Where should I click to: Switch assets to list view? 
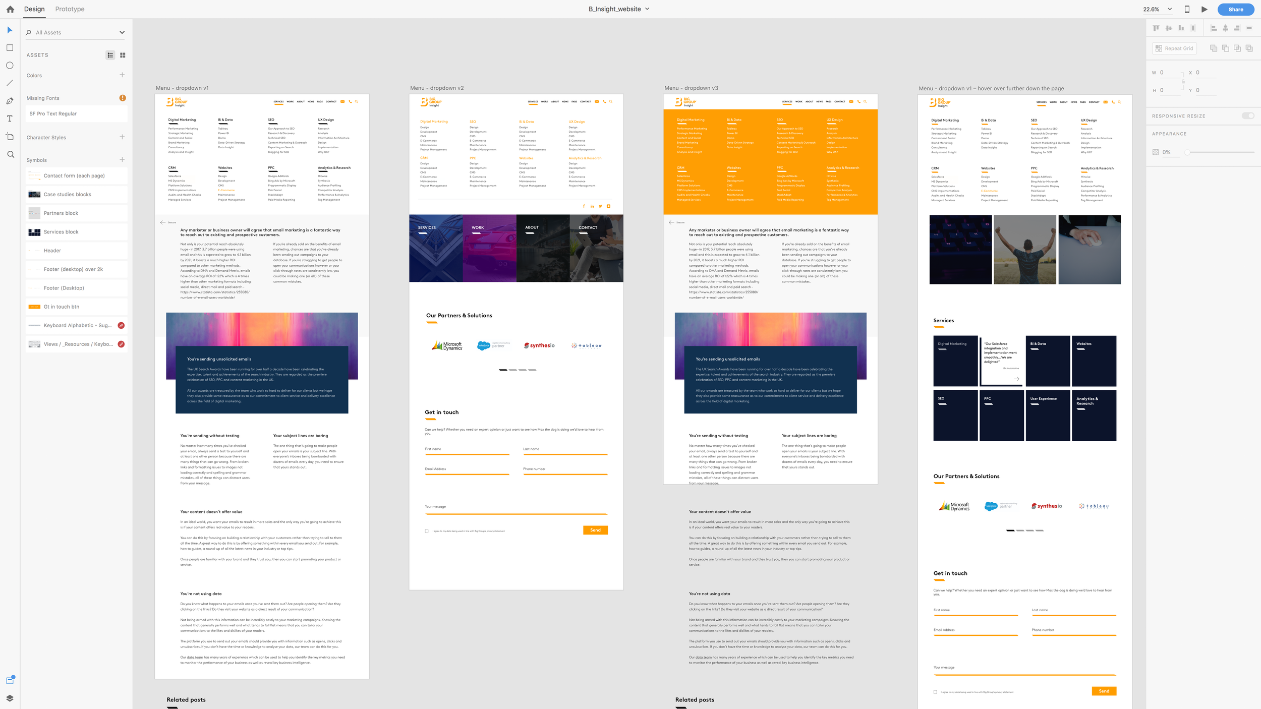(x=110, y=55)
